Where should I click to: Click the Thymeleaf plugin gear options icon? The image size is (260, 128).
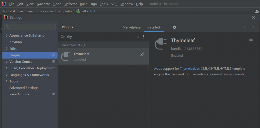coord(251,40)
